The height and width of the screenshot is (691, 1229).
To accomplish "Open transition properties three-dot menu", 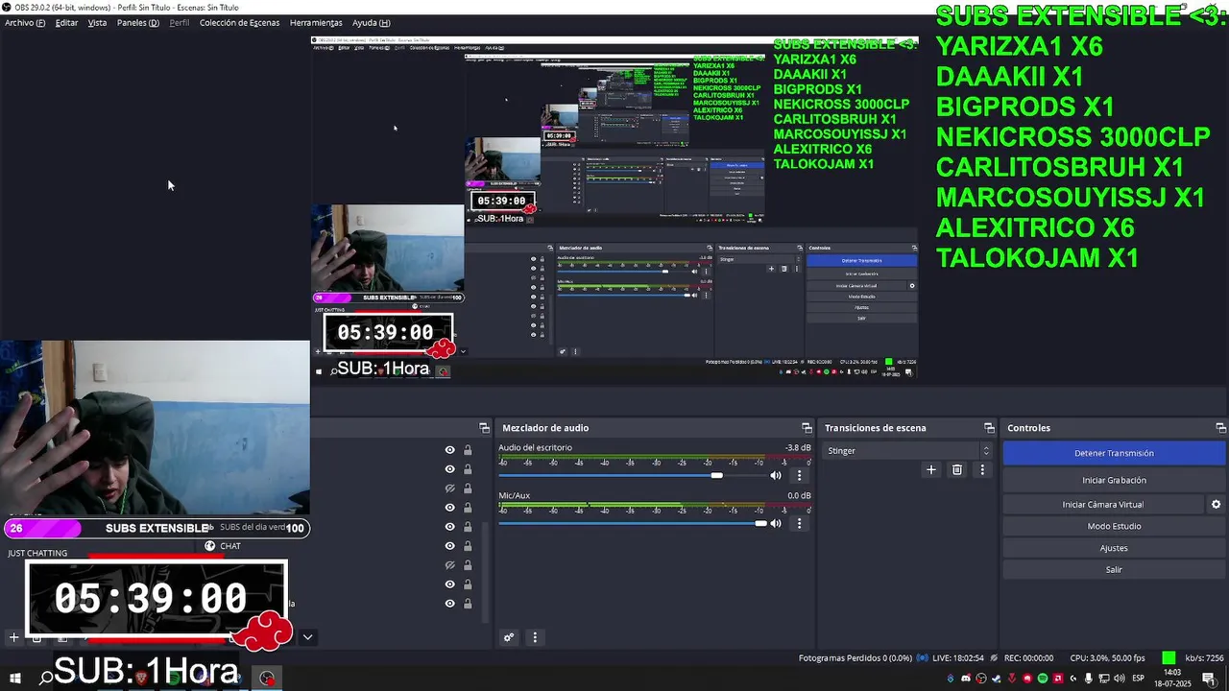I will pos(981,469).
